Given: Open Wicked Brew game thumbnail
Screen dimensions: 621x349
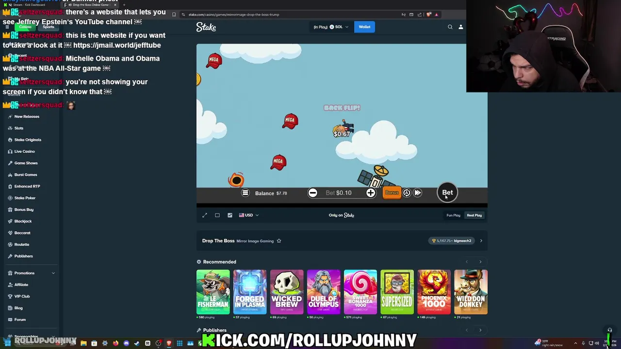Looking at the screenshot, I should click(x=287, y=292).
